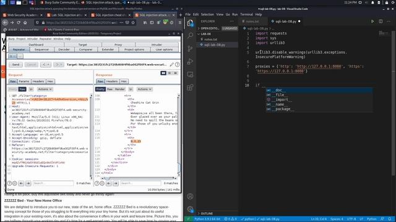Screen dimensions: 396x222
Task: Click request pane vertical scrollbar
Action: 92,136
